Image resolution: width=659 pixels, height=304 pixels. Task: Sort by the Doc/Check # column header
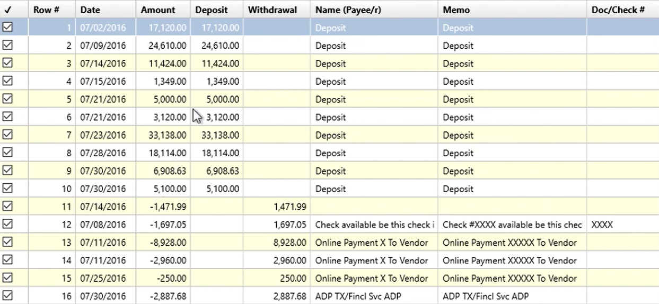coord(623,10)
